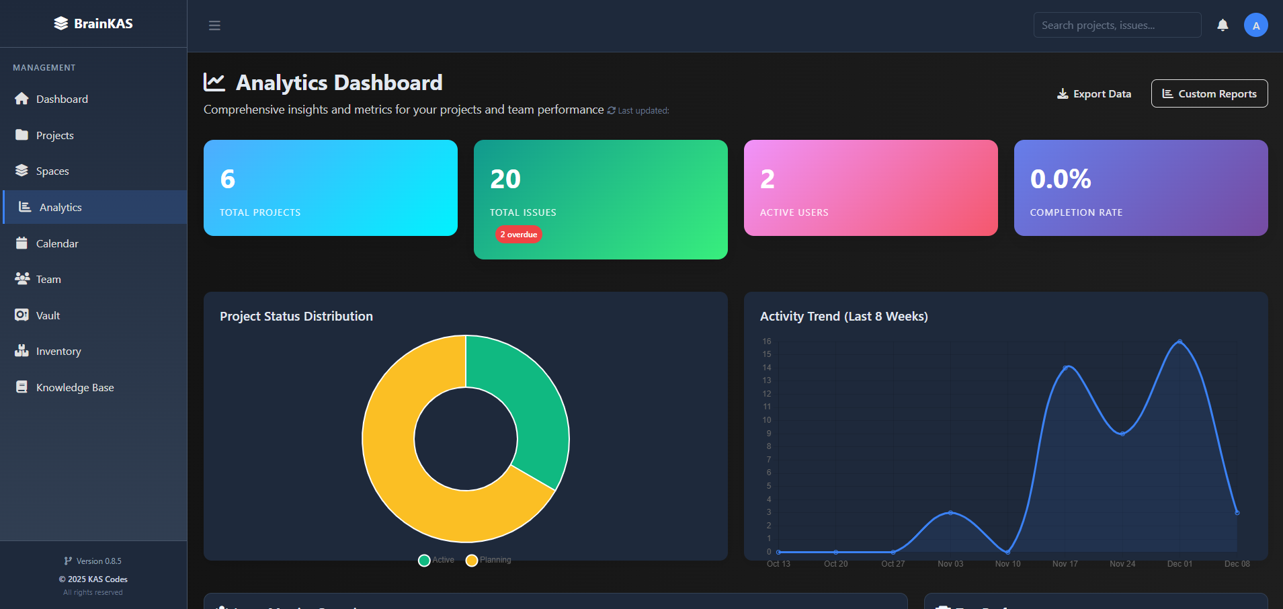
Task: Click the Team people icon
Action: click(22, 279)
